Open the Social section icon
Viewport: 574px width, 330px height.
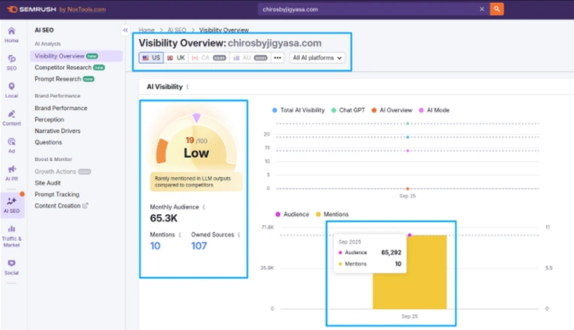pos(11,263)
